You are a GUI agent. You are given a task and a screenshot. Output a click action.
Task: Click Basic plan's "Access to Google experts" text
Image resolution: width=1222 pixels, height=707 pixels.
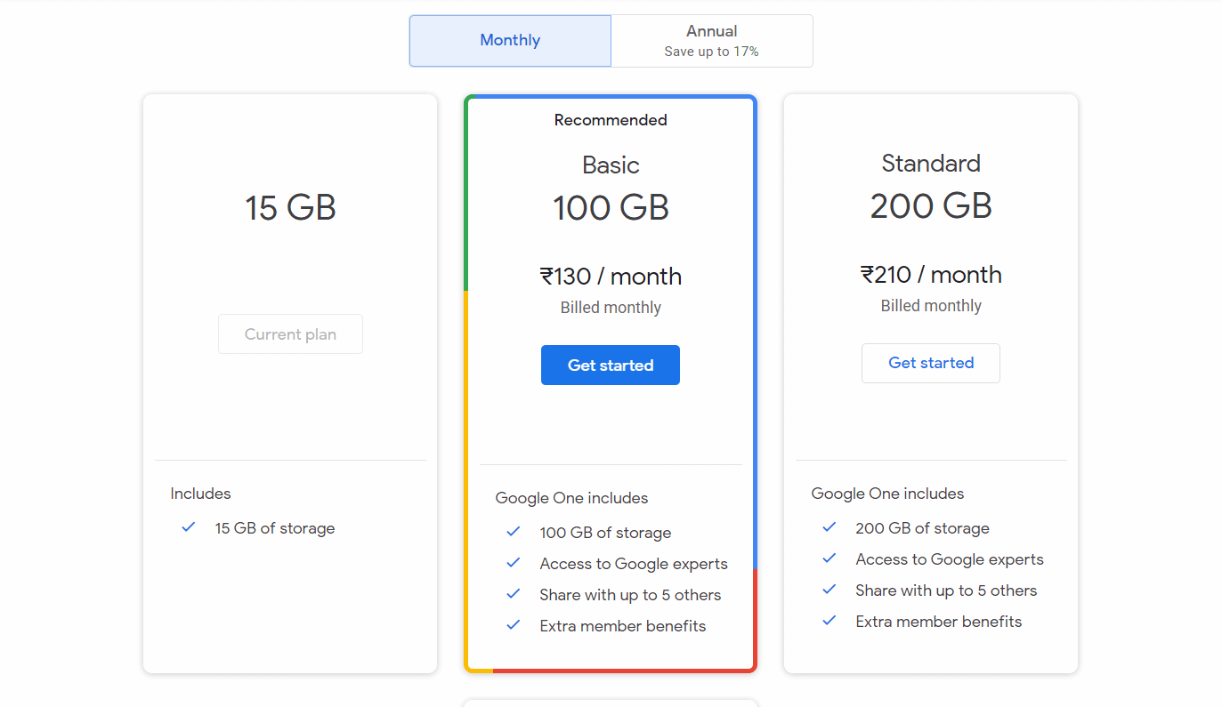tap(634, 564)
